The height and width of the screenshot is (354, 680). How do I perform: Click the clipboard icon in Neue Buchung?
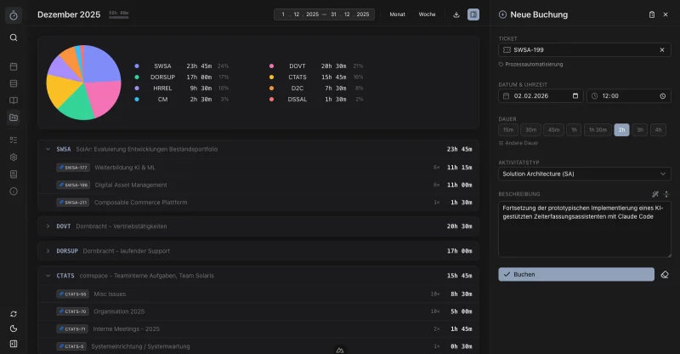point(651,14)
